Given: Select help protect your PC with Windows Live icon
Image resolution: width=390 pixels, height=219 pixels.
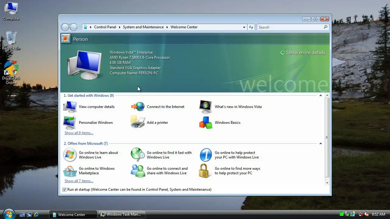Looking at the screenshot, I should tap(206, 155).
